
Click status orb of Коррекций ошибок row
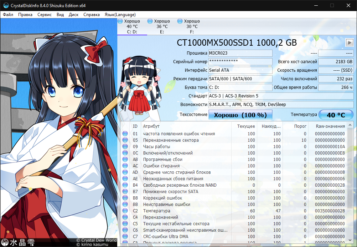(x=125, y=198)
